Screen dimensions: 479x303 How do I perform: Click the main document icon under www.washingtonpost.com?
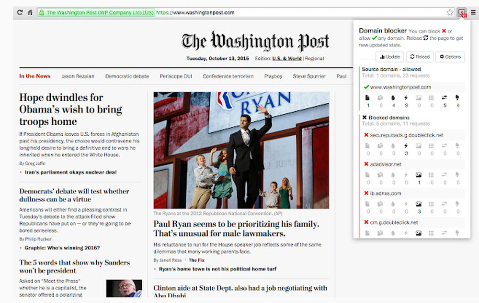367,98
